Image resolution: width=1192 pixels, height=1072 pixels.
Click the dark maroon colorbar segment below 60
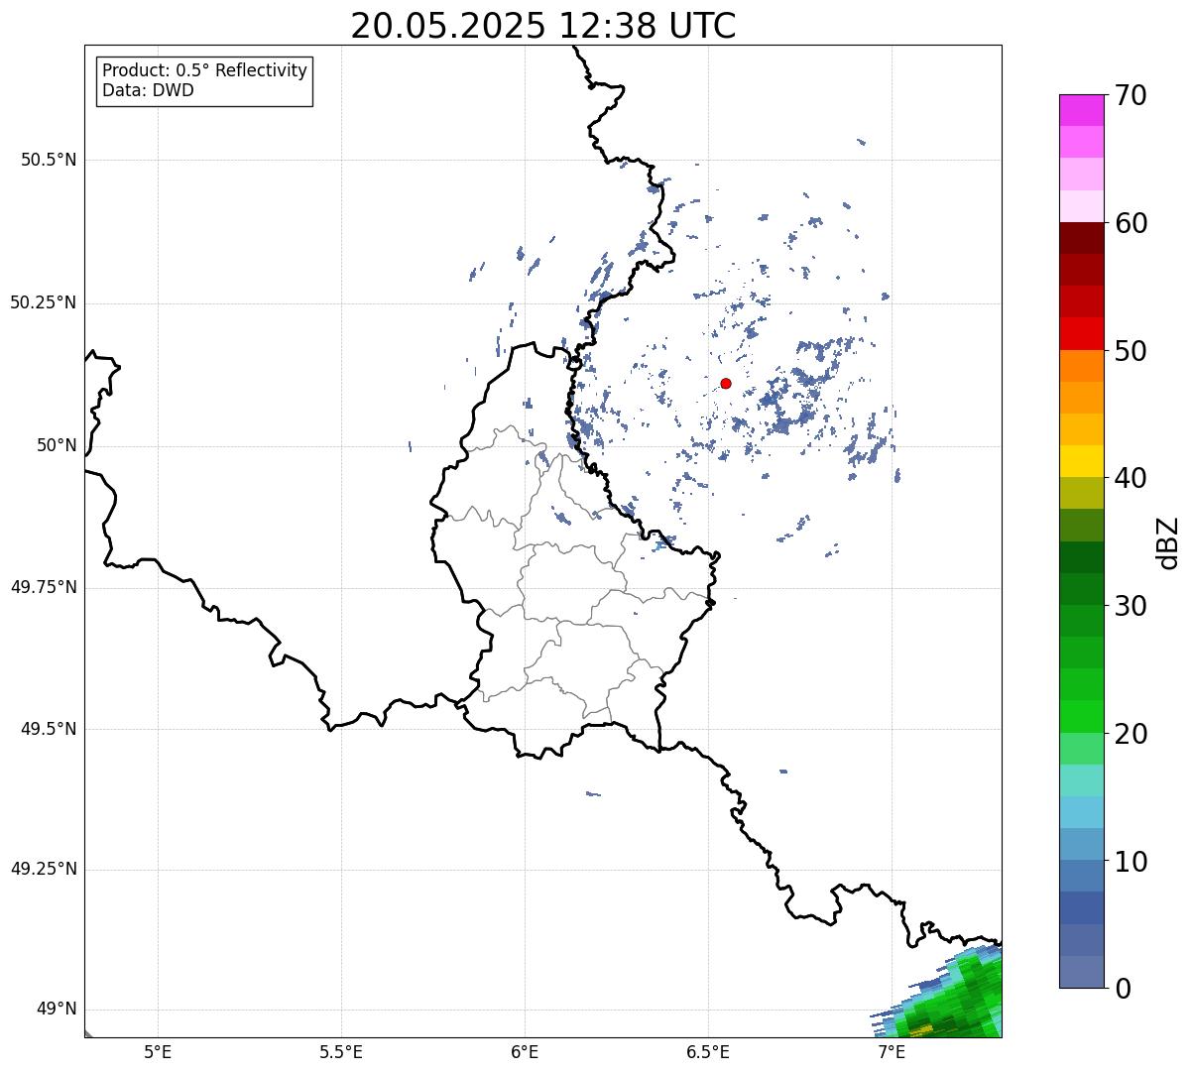click(x=1082, y=238)
